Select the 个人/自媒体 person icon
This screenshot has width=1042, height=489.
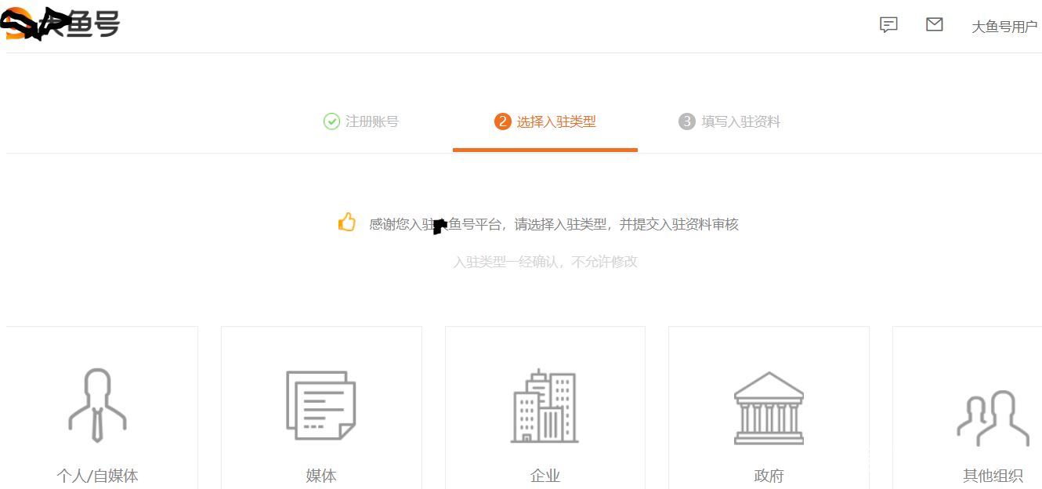coord(97,404)
